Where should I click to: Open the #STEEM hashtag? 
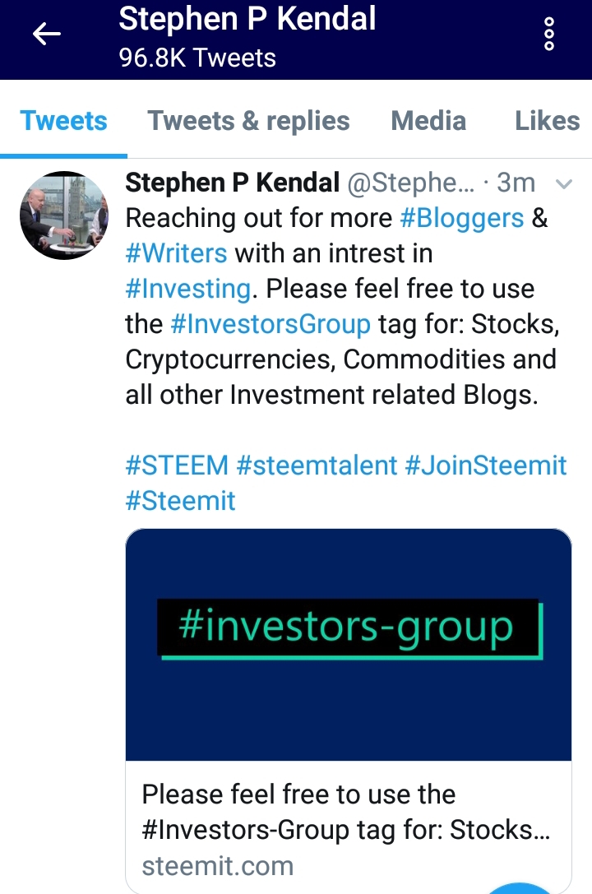177,466
